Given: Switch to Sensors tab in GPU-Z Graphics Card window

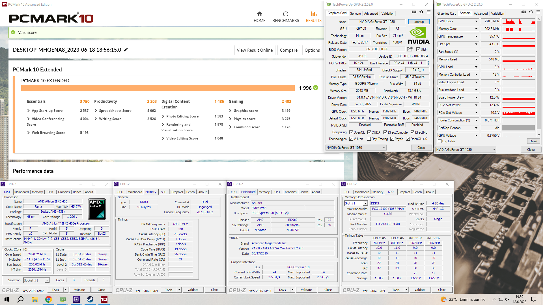Looking at the screenshot, I should (355, 14).
